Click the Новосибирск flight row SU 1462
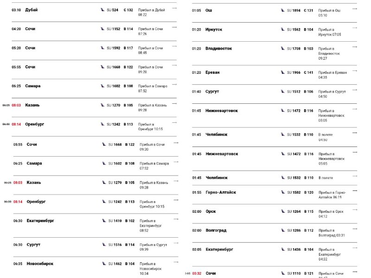Screen dimensions: 371x278 point(96,267)
